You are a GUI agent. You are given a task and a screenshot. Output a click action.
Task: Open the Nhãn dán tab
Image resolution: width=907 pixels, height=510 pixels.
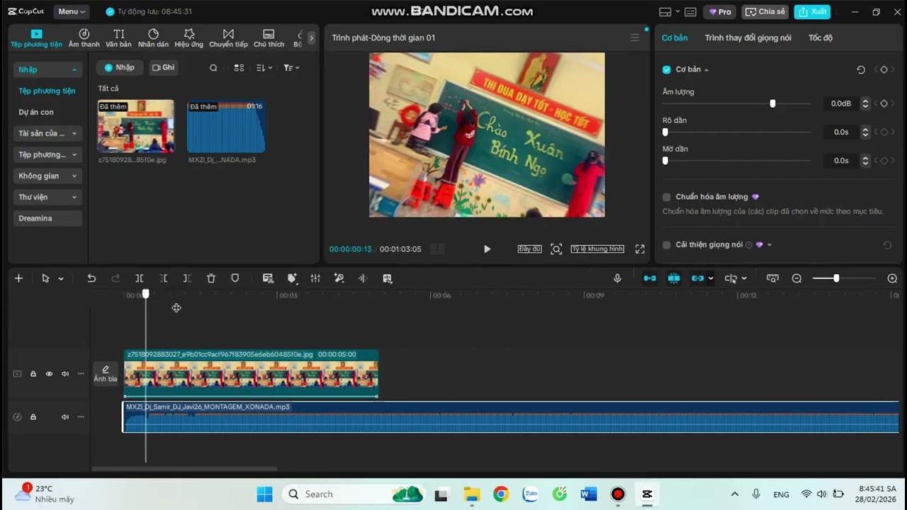coord(153,38)
